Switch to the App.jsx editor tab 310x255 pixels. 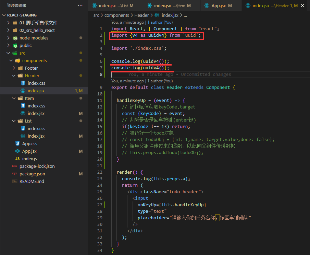tap(221, 6)
